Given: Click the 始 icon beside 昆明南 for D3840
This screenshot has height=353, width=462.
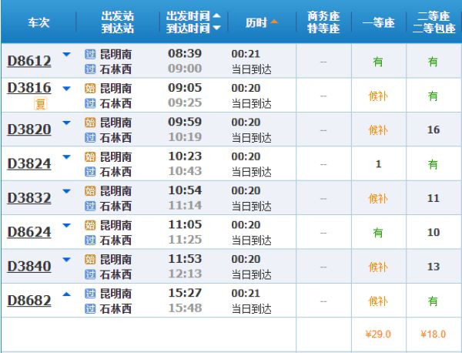Looking at the screenshot, I should point(89,260).
